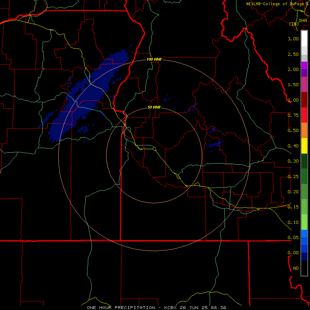Click the dark red swatch at 1.00
This screenshot has width=310, height=310.
(x=304, y=100)
